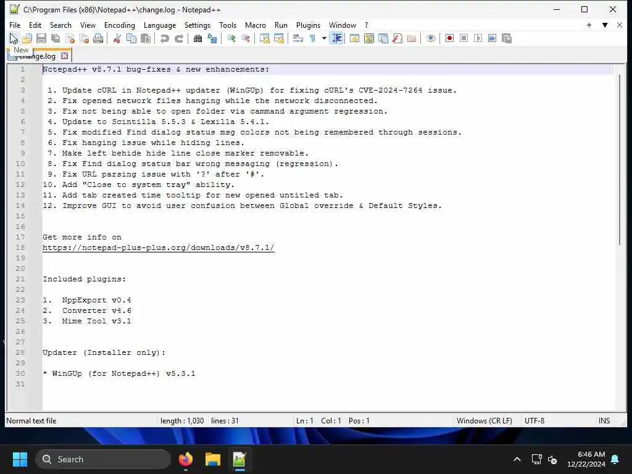
Task: Click the Playback macro icon
Action: pos(478,38)
